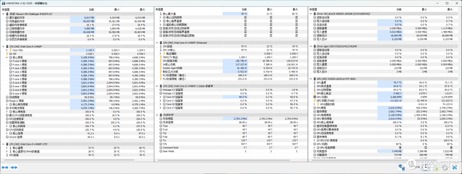The height and width of the screenshot is (174, 462).
Task: Select the Uncore 倍频 row
Action: coord(77,137)
